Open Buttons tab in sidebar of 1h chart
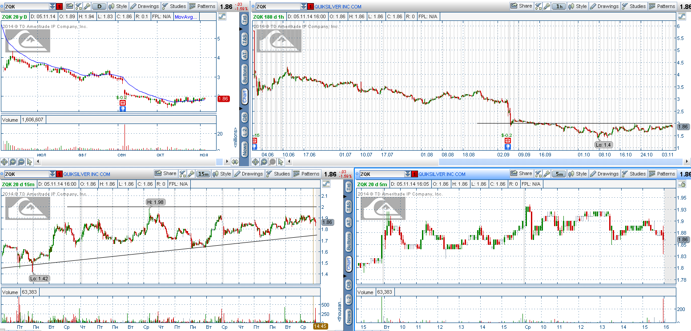This screenshot has height=331, width=691. point(245,74)
